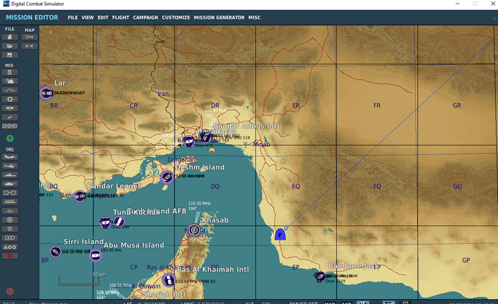Select the Ras Al Khaimah Intl icon
The height and width of the screenshot is (304, 498).
[169, 280]
